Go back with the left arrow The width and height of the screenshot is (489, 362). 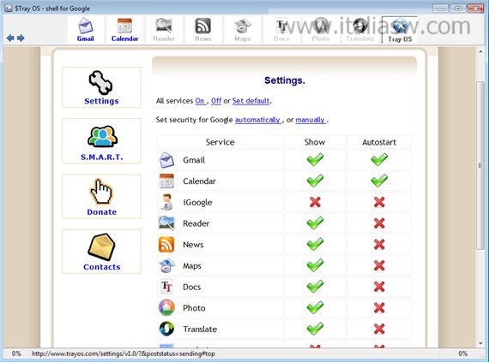click(10, 38)
